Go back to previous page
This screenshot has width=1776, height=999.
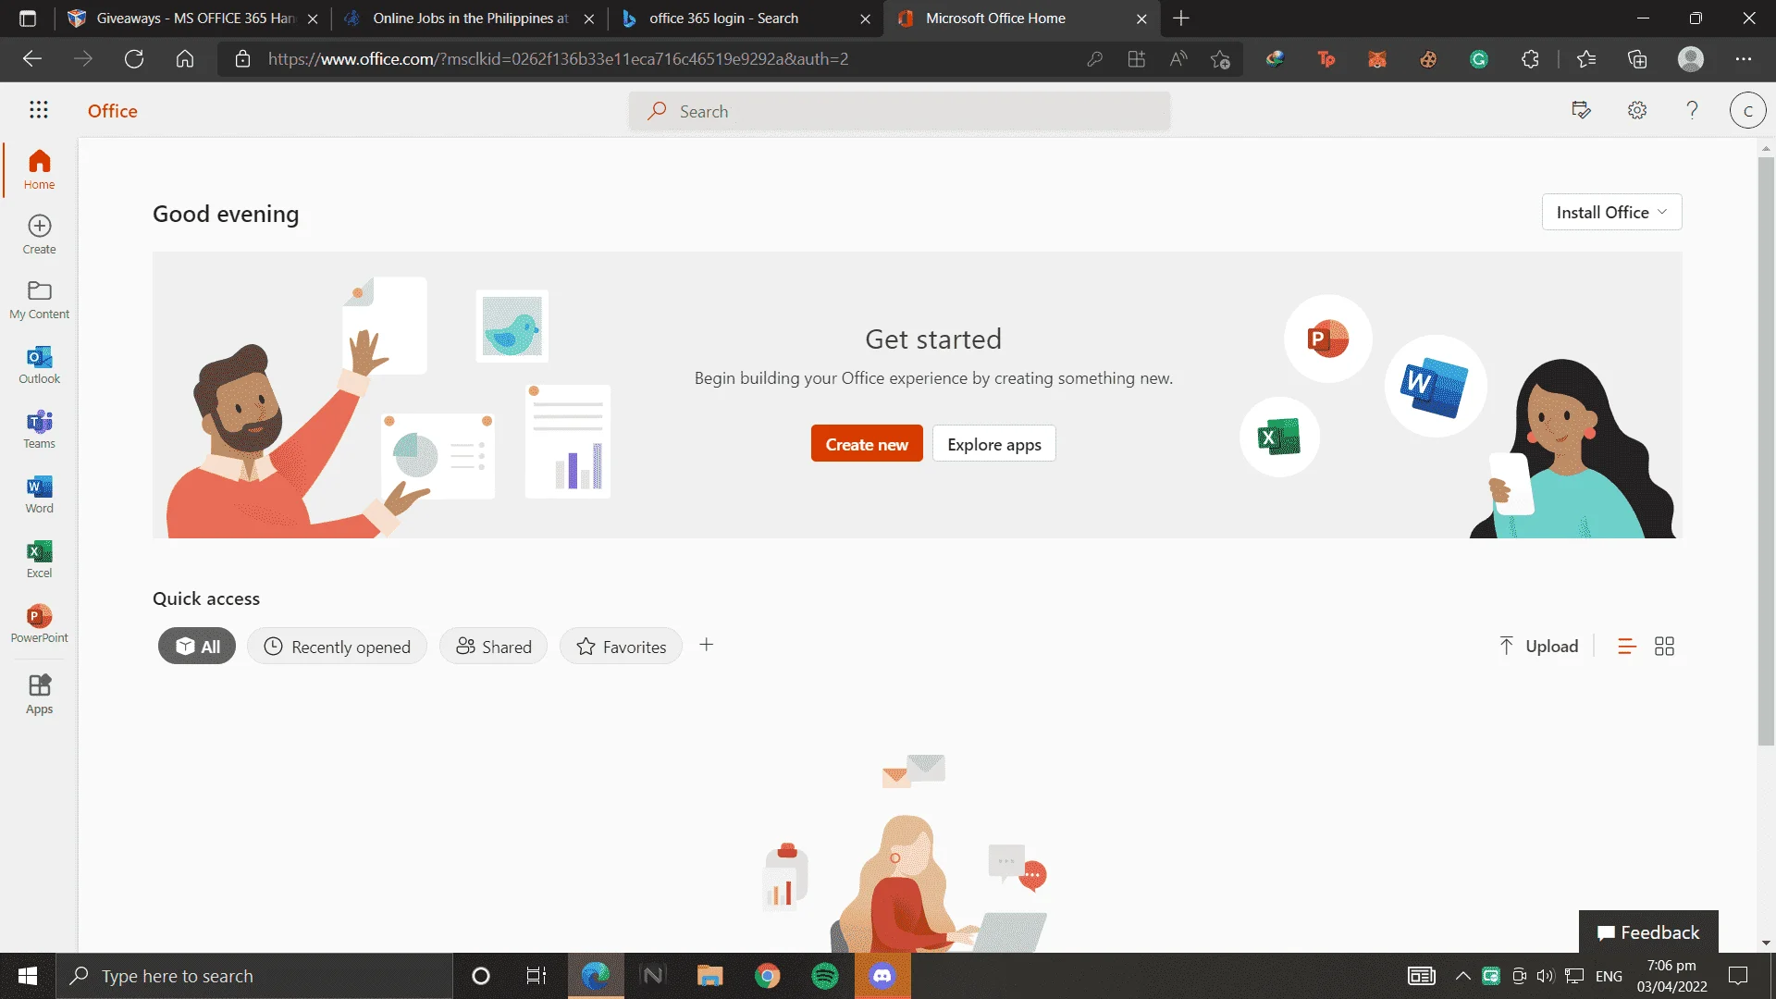point(32,59)
